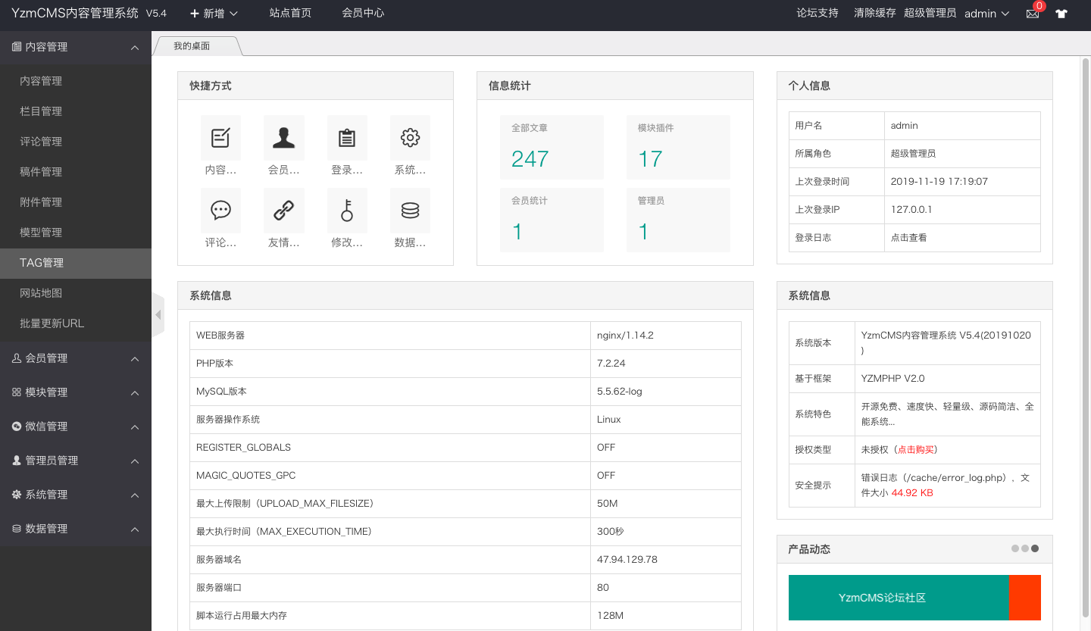Expand the 系统管理 sidebar section

(x=76, y=495)
